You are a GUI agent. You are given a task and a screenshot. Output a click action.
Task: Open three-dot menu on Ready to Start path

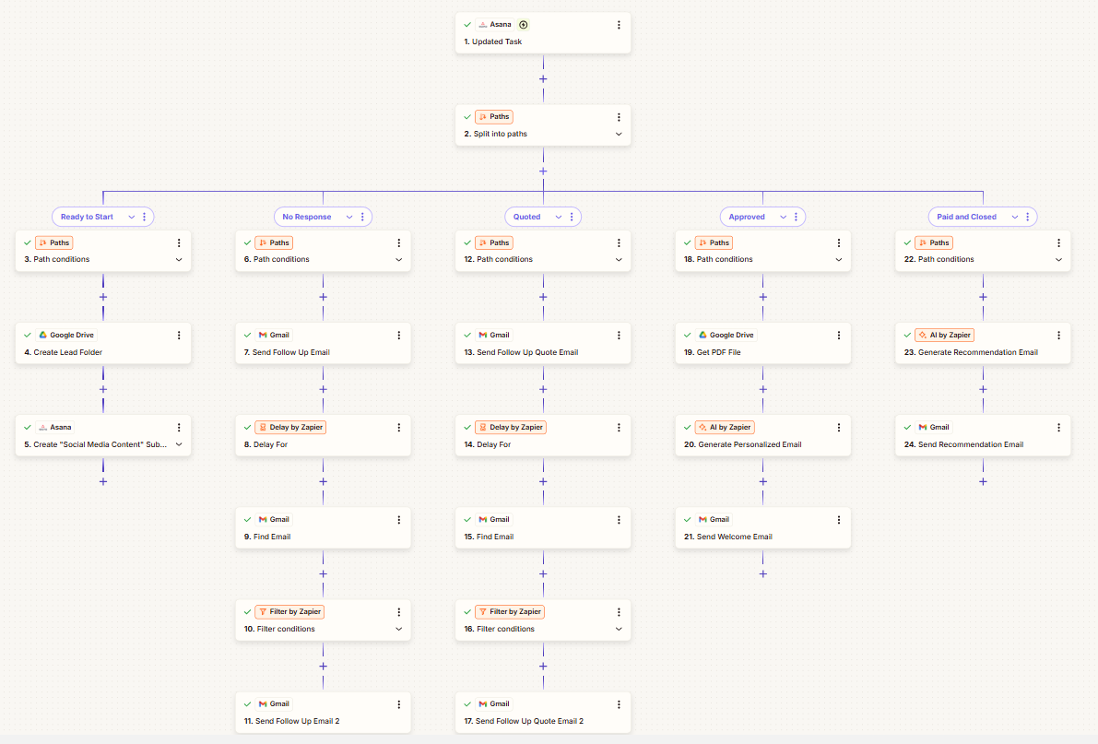click(144, 218)
